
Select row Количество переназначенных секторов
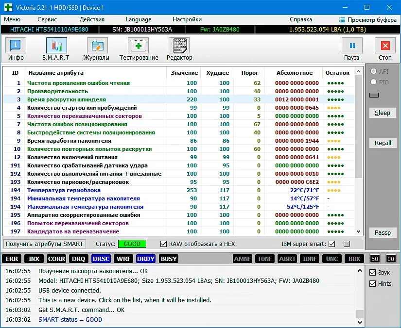click(x=179, y=116)
